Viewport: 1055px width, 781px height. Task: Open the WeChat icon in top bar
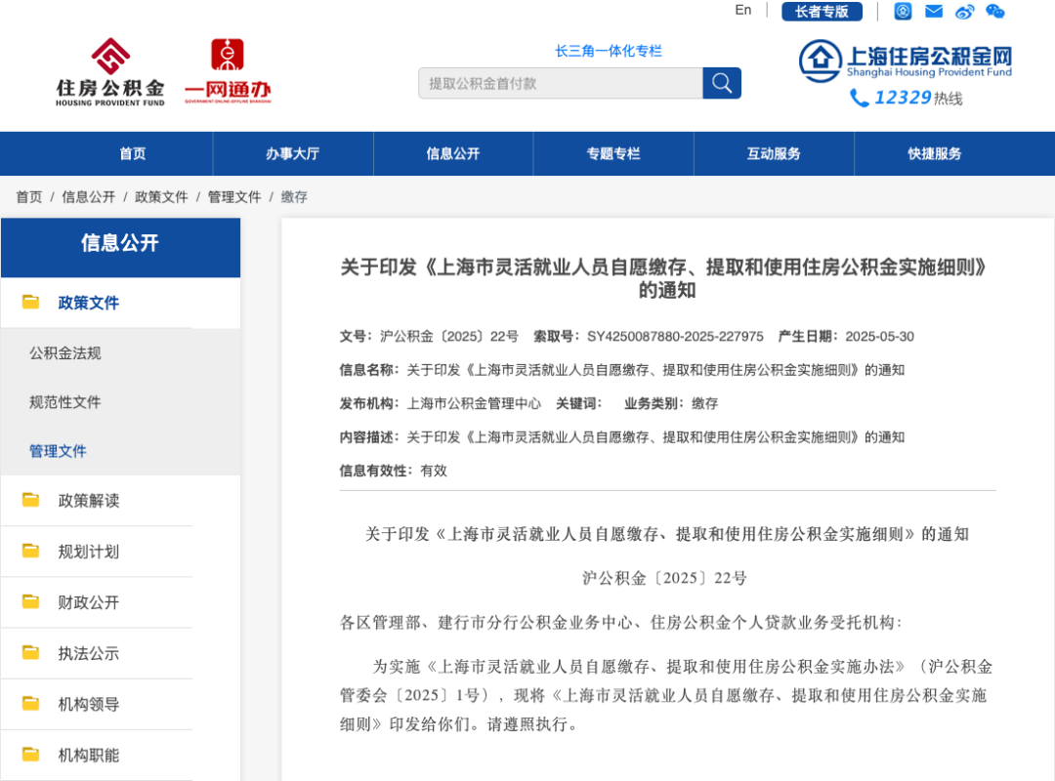(x=994, y=12)
